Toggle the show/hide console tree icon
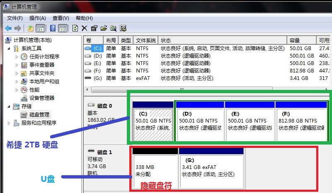Image resolution: width=332 pixels, height=193 pixels. (x=41, y=28)
